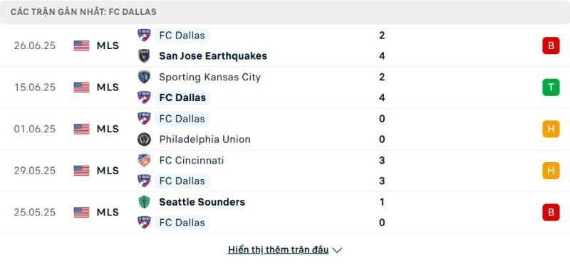Open 'Hiển thị thêm trận đấu' link

[278, 250]
